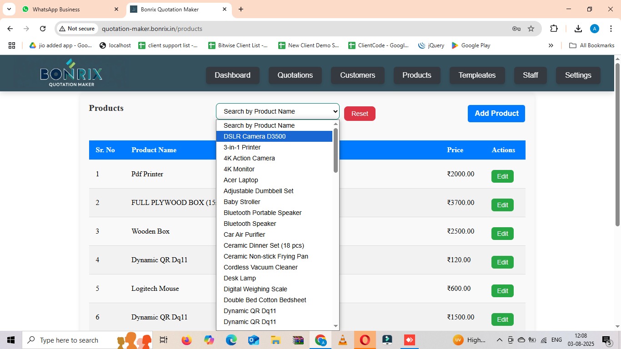Image resolution: width=621 pixels, height=349 pixels.
Task: Open Chrome profile avatar
Action: point(595,29)
